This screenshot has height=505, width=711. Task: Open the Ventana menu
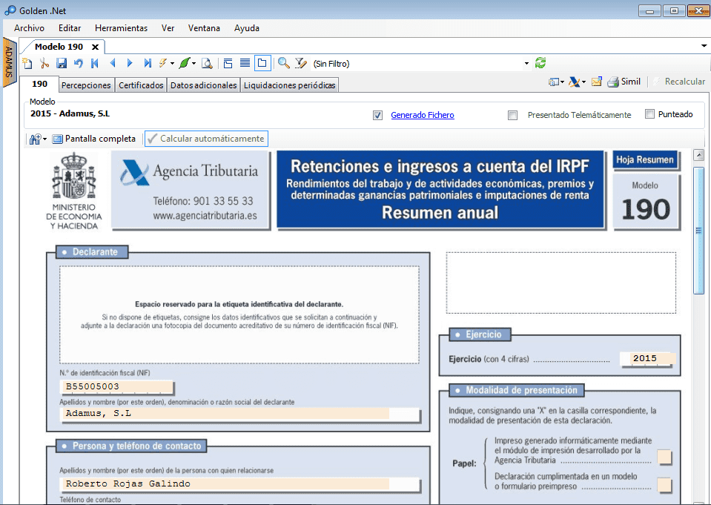[x=204, y=28]
